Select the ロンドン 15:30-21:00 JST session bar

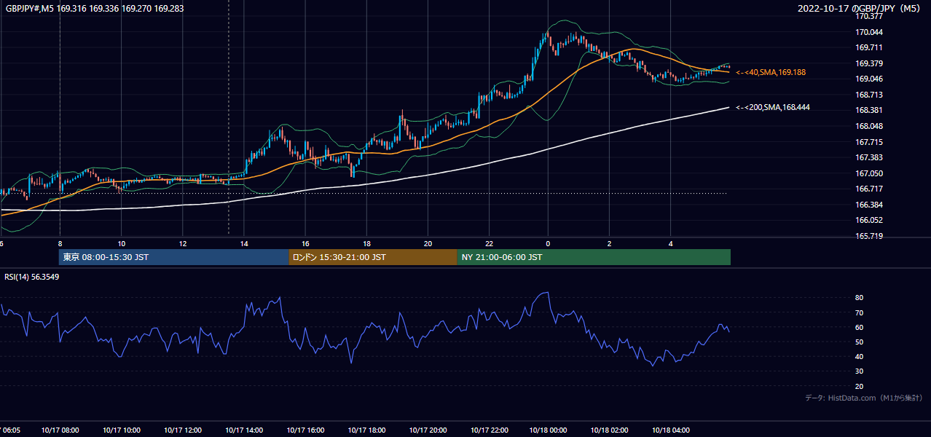(x=373, y=257)
